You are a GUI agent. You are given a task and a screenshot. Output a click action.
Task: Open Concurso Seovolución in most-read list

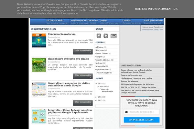[x=131, y=75]
